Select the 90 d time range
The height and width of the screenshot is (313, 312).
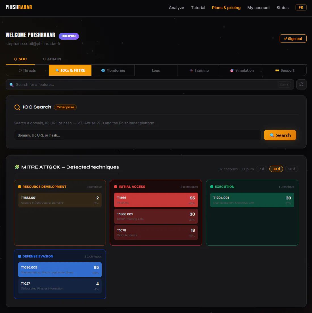[x=292, y=169]
